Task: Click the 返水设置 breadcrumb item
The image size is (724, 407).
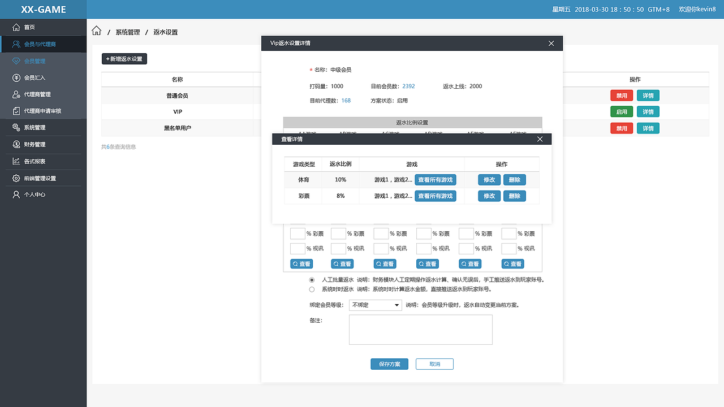Action: tap(166, 32)
